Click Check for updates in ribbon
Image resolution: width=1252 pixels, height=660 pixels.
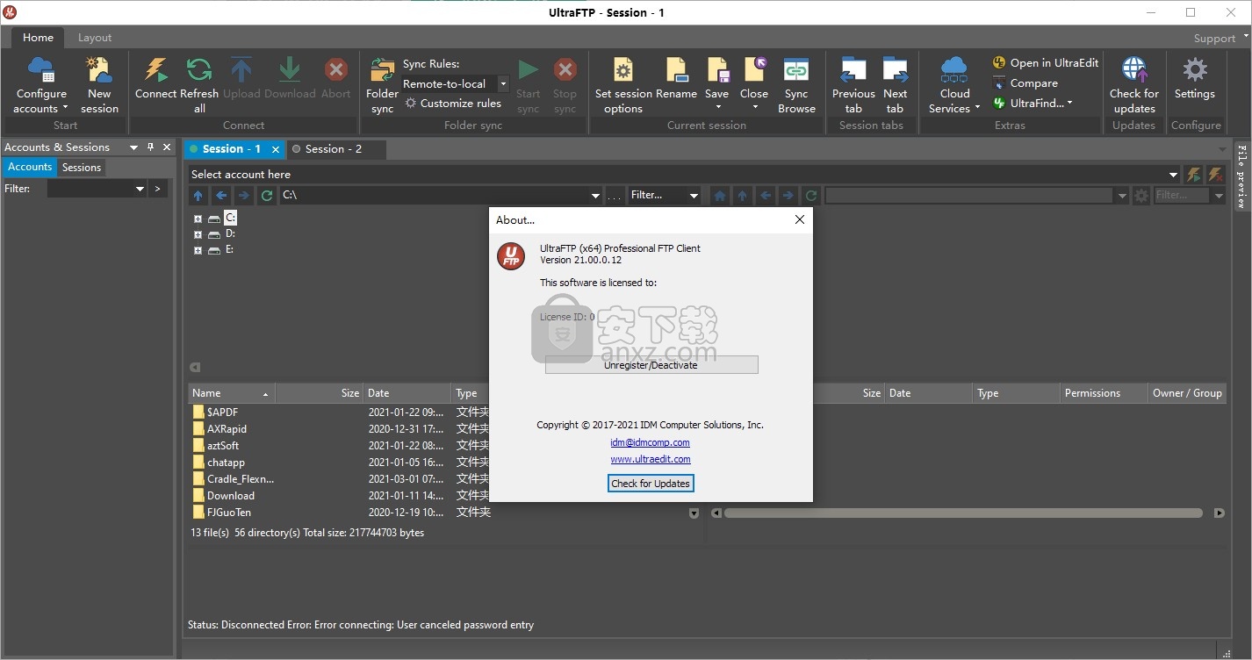point(1133,85)
